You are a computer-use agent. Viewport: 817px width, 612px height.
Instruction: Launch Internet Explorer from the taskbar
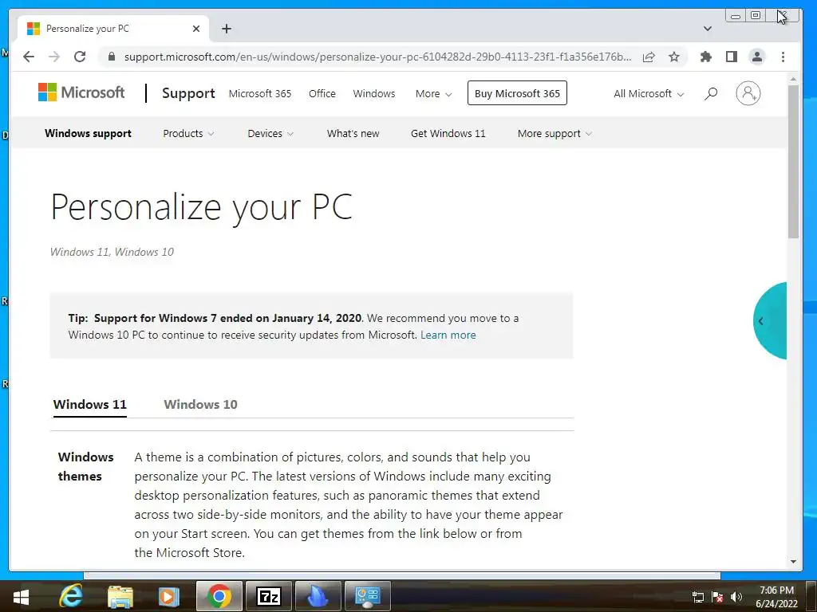[71, 596]
